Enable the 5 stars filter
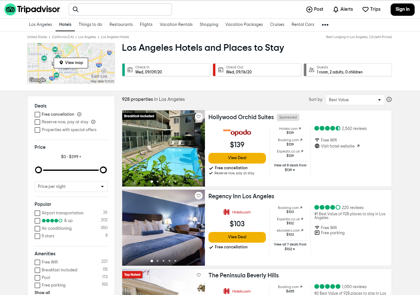This screenshot has width=420, height=295. coord(37,236)
